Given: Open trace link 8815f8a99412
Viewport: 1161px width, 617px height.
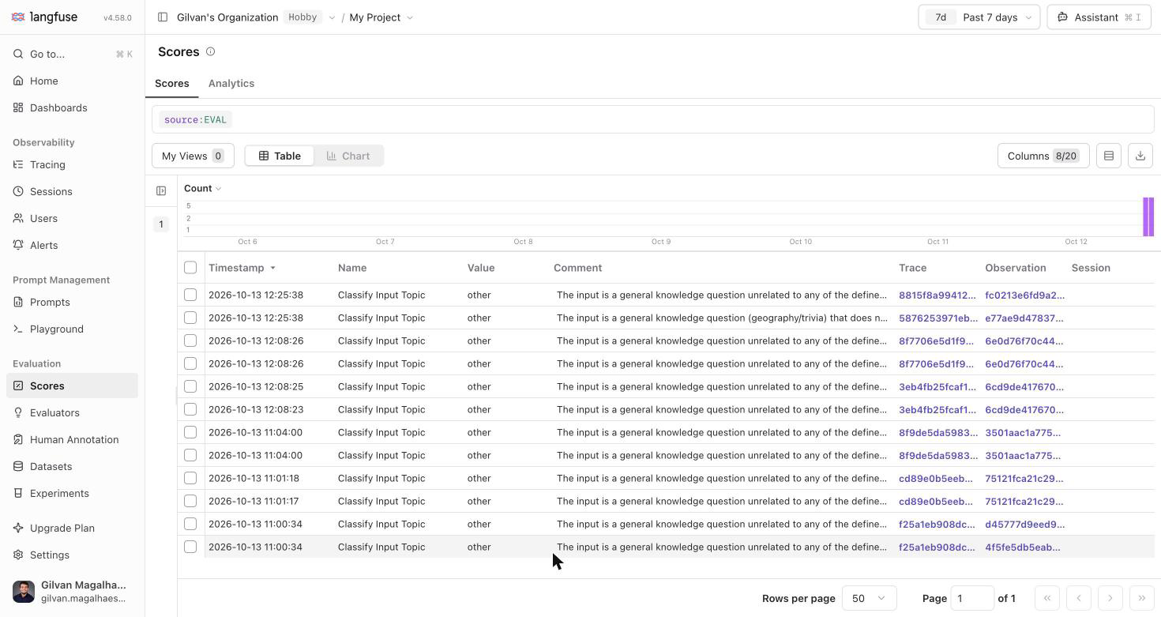Looking at the screenshot, I should click(x=937, y=295).
